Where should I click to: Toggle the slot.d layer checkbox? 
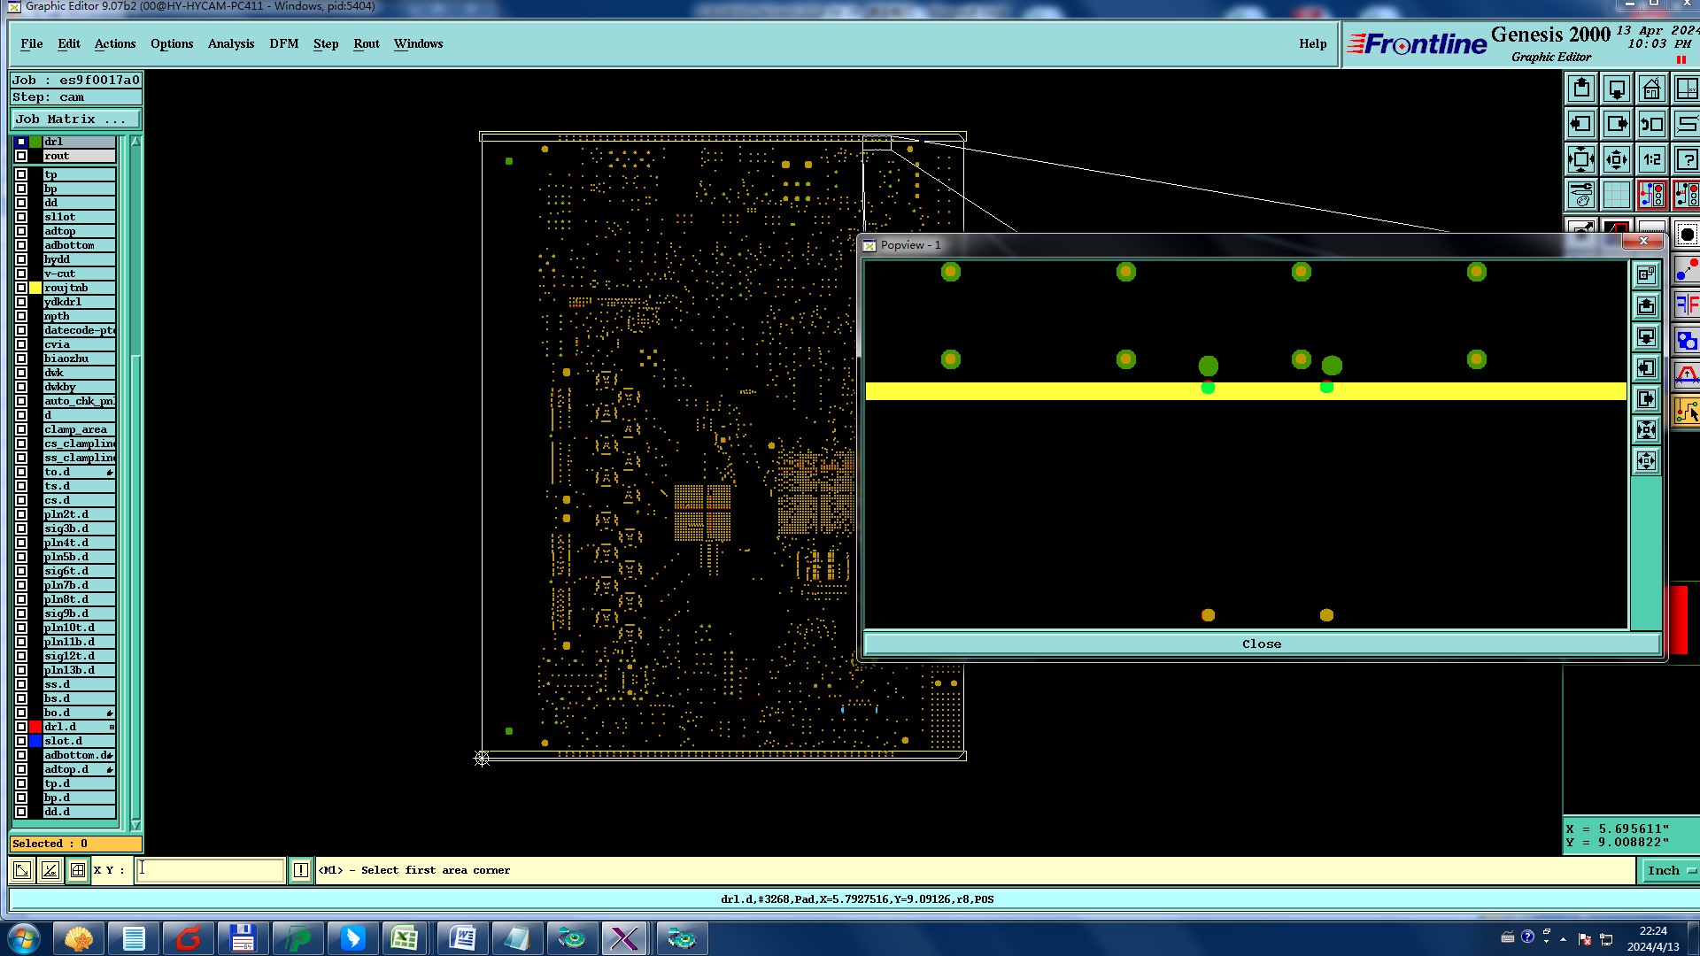click(21, 741)
